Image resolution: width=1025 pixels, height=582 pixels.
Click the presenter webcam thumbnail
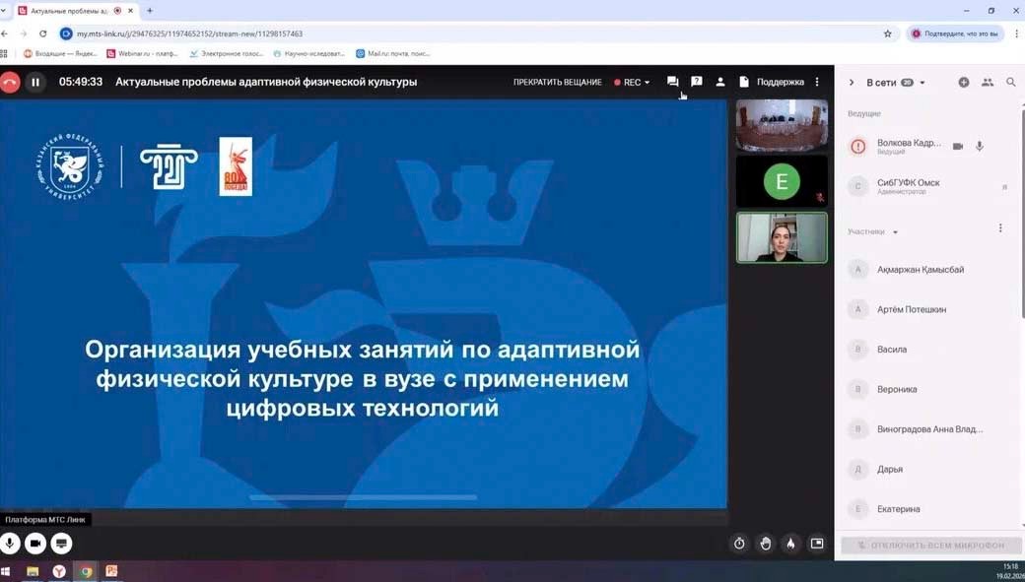tap(782, 236)
